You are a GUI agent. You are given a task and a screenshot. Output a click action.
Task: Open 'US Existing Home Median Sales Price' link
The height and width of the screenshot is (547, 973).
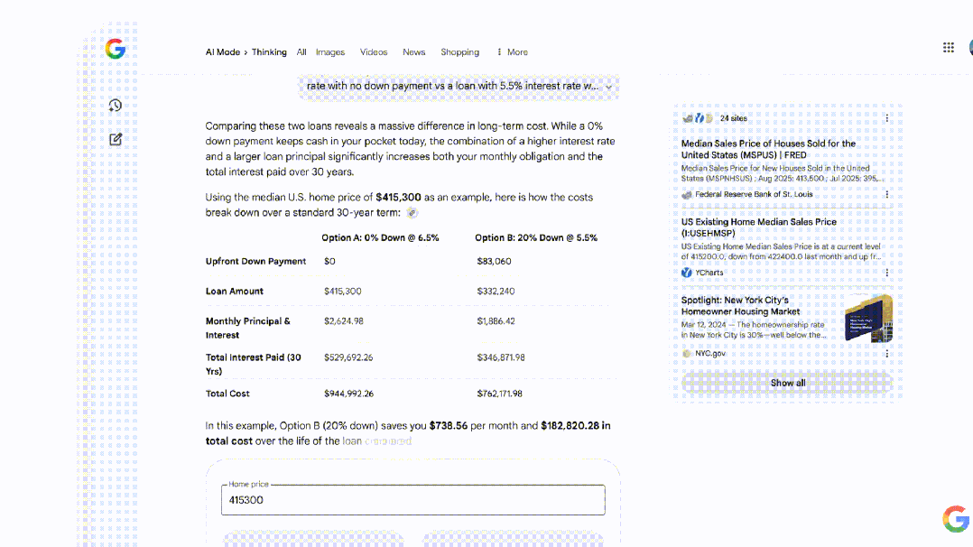pos(758,227)
